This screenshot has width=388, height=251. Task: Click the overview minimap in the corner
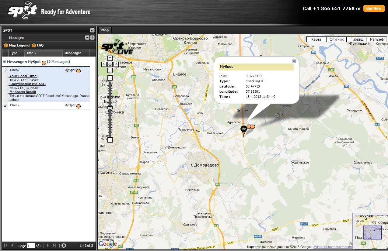pyautogui.click(x=370, y=232)
